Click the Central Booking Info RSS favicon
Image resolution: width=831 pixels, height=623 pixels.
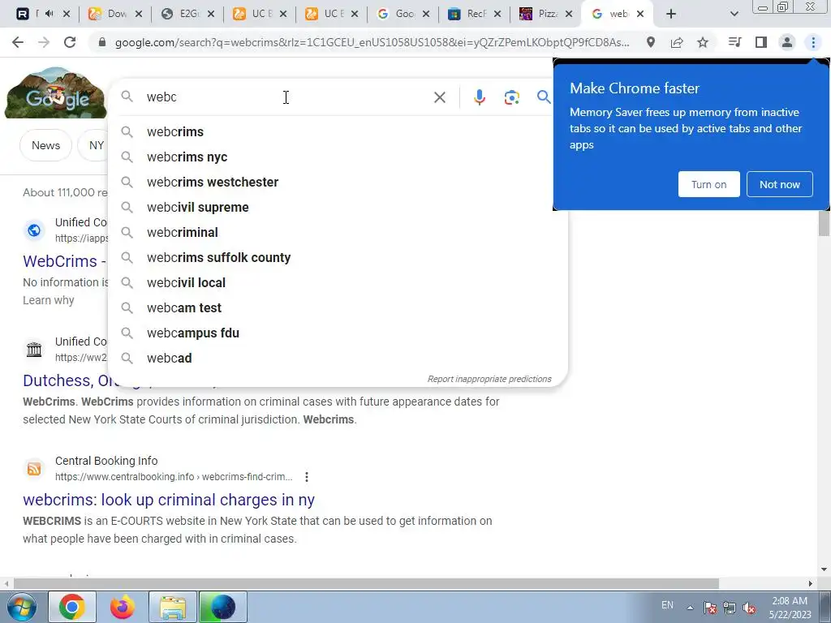coord(34,469)
